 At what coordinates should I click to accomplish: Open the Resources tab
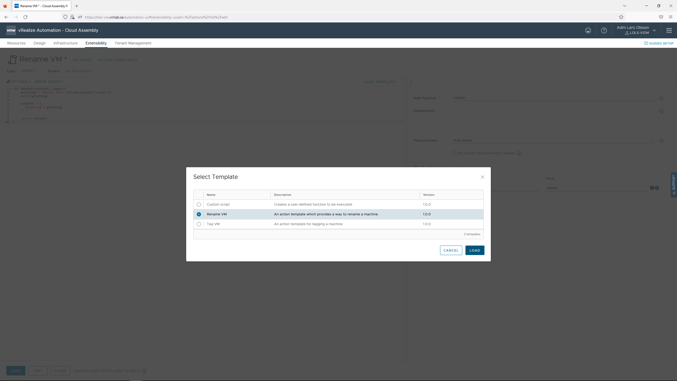coord(16,43)
